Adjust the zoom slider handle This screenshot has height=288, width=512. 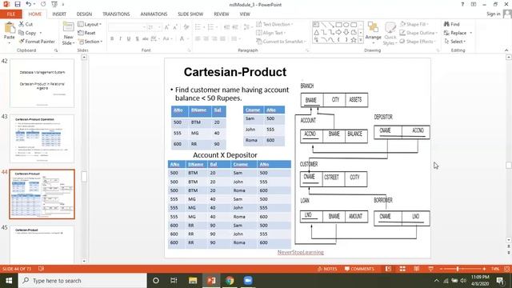click(x=458, y=269)
